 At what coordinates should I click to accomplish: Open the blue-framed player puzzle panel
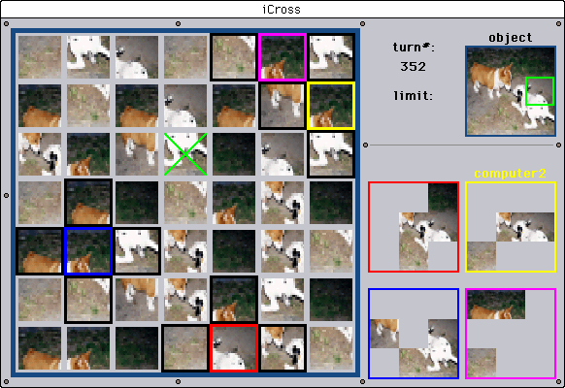(414, 334)
